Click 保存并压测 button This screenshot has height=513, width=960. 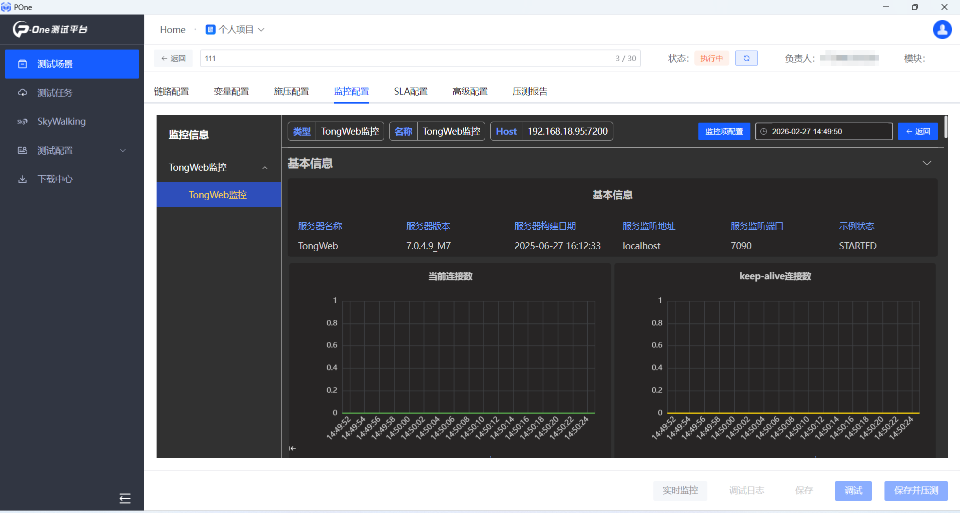pyautogui.click(x=915, y=490)
